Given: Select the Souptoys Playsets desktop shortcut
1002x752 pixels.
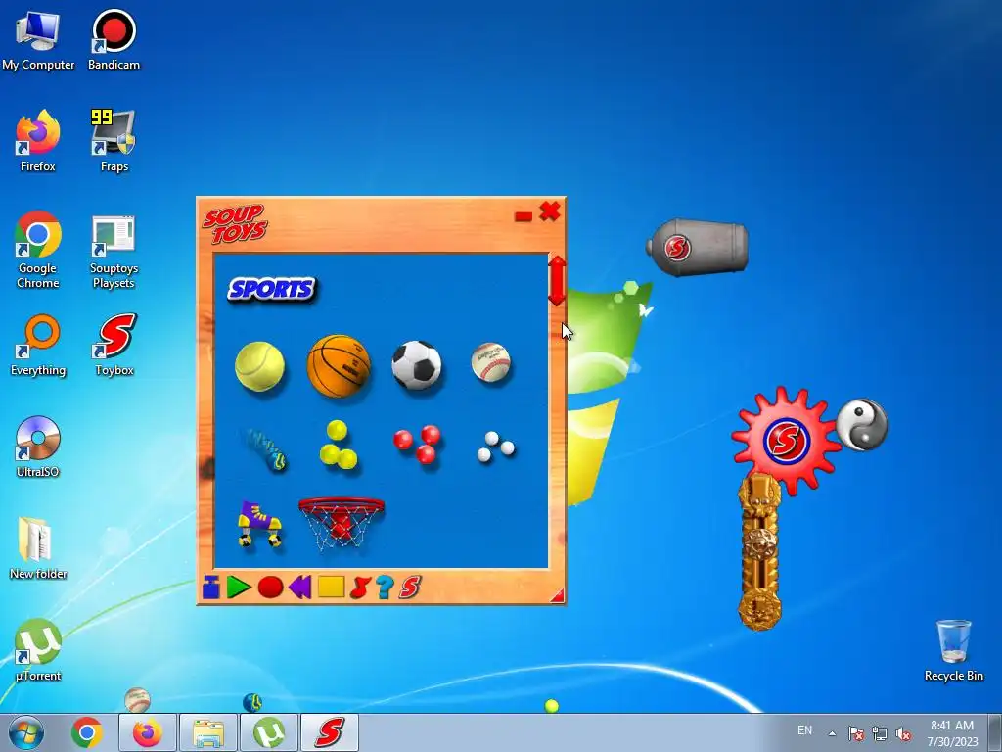Looking at the screenshot, I should [x=114, y=250].
